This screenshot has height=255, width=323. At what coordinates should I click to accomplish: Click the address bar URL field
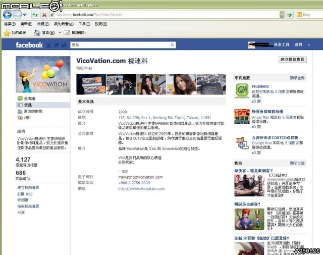165,15
